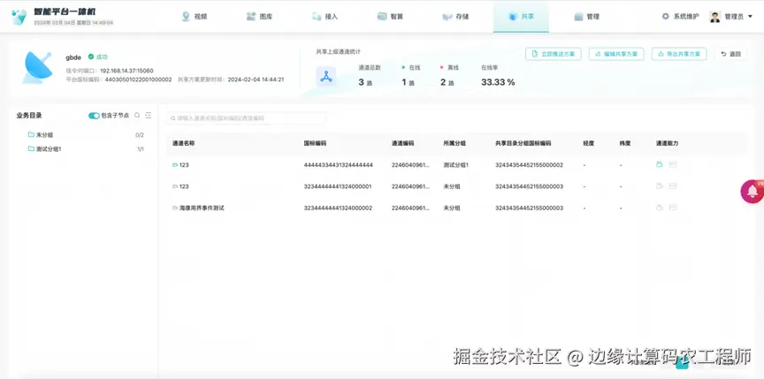The width and height of the screenshot is (764, 379).
Task: Open the 接入 tab
Action: [325, 17]
